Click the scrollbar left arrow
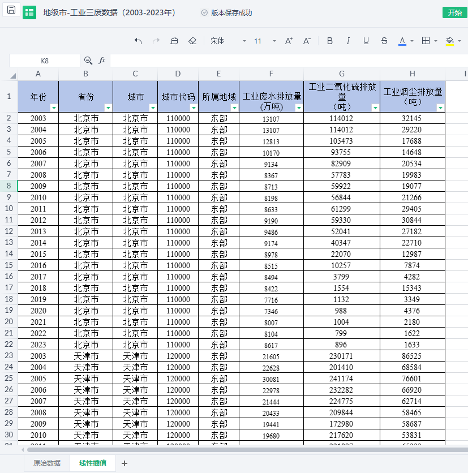This screenshot has height=473, width=468. 23,450
